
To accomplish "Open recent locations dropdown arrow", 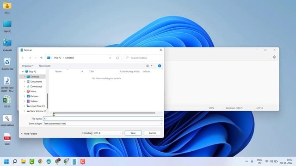I will tap(36, 58).
